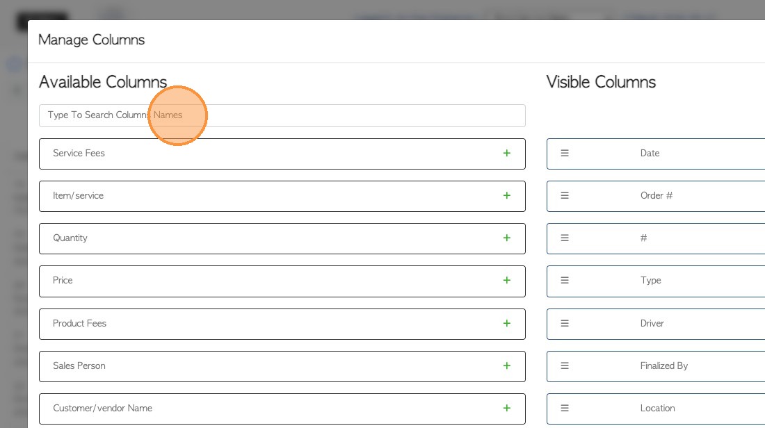Screen dimensions: 765x428
Task: Select the Service Fees available column row
Action: point(264,154)
